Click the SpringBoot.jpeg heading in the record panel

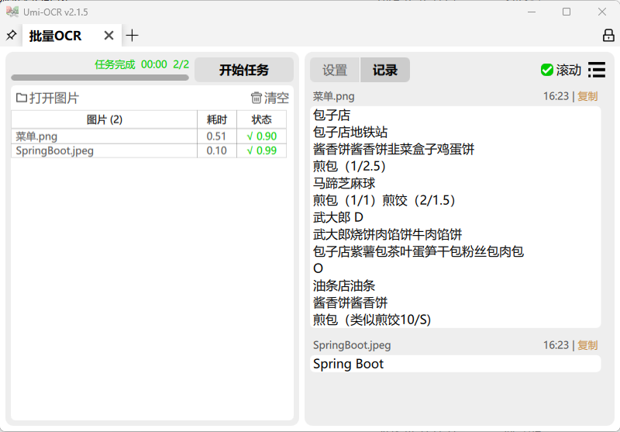(352, 345)
